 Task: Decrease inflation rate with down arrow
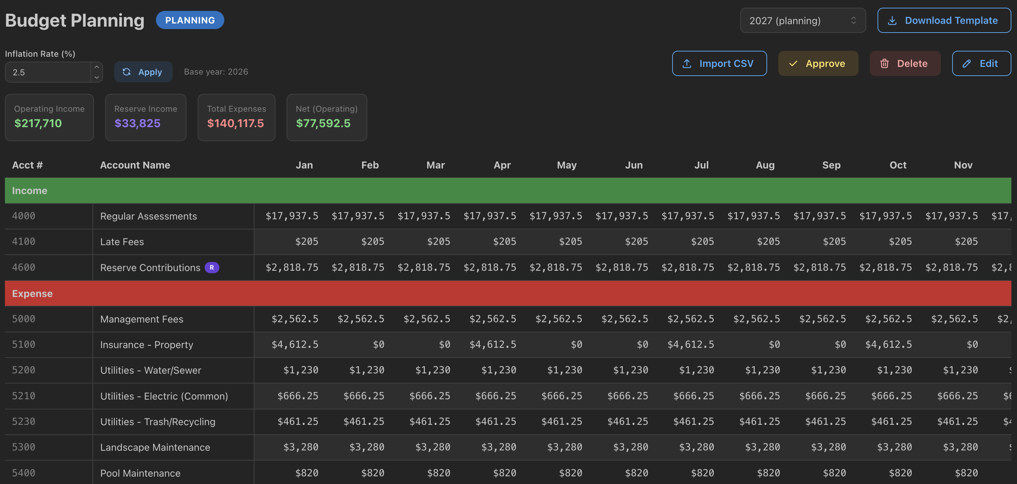pyautogui.click(x=97, y=77)
